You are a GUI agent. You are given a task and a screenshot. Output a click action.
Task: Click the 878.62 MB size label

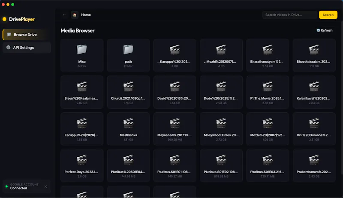[x=221, y=177]
